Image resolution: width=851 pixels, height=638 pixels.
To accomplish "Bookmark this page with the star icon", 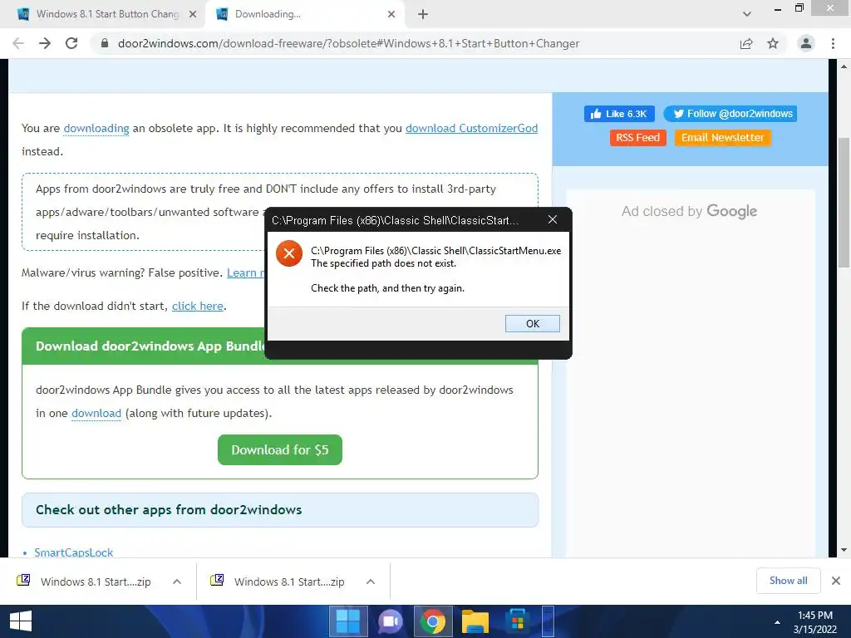I will (x=773, y=43).
